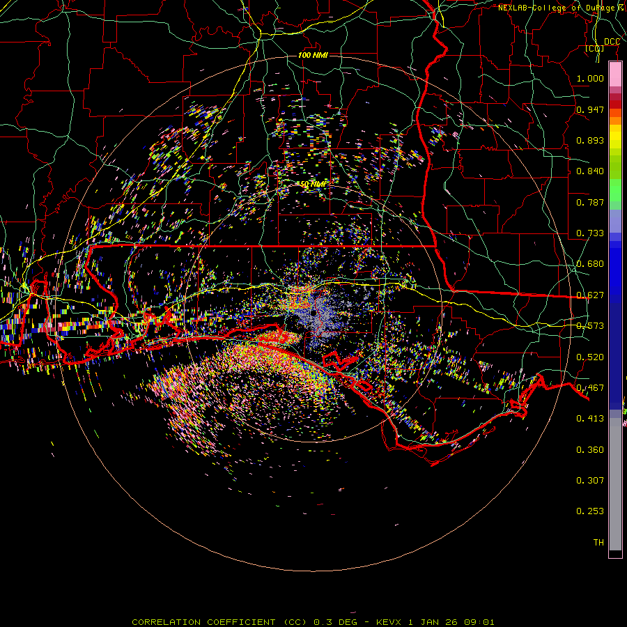Screen dimensions: 627x627
Task: Click the 100 NMI range ring label
Action: [x=313, y=55]
